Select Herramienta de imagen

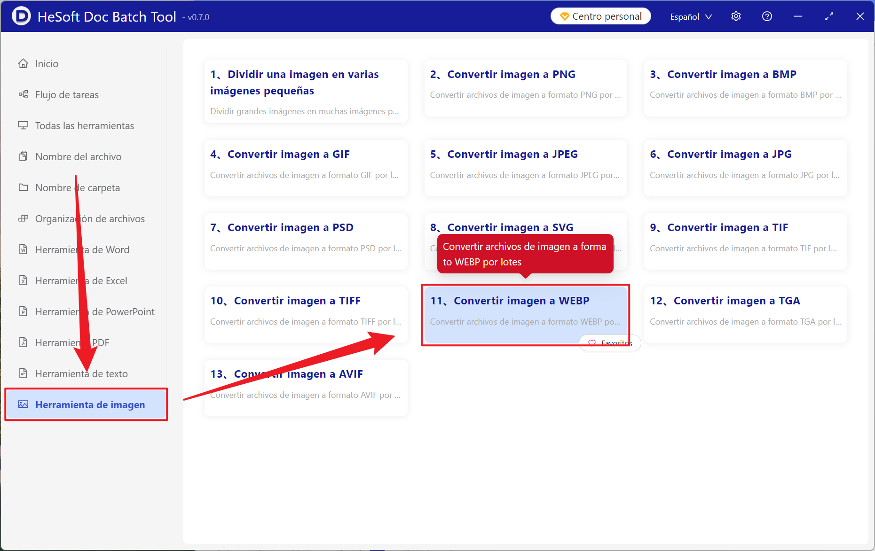[x=87, y=404]
